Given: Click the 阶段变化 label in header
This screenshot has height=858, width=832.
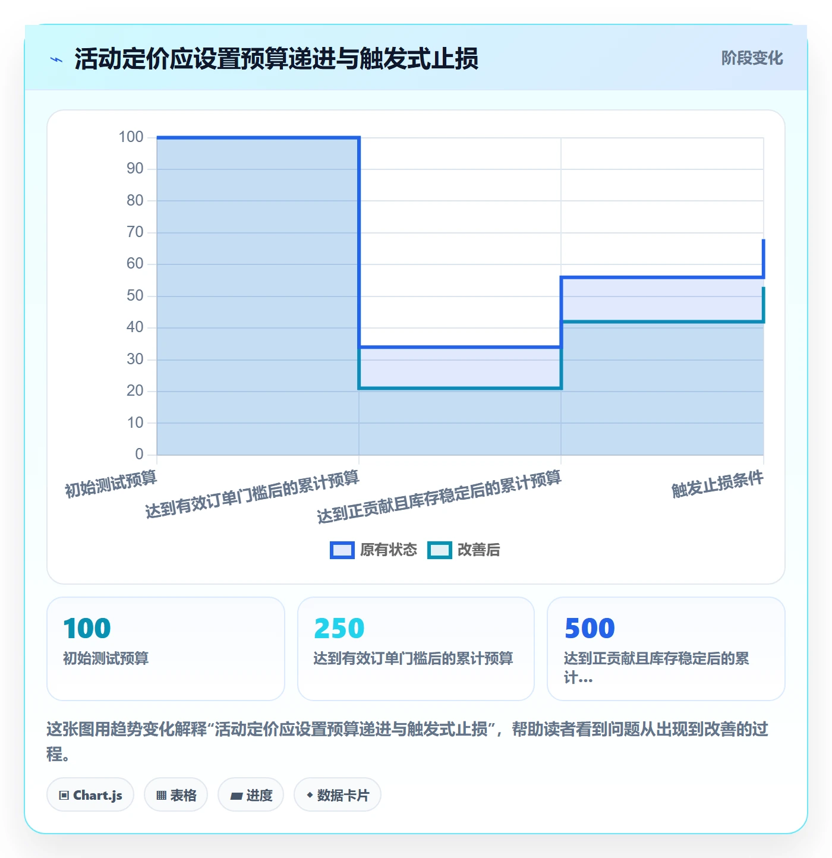Looking at the screenshot, I should point(752,58).
